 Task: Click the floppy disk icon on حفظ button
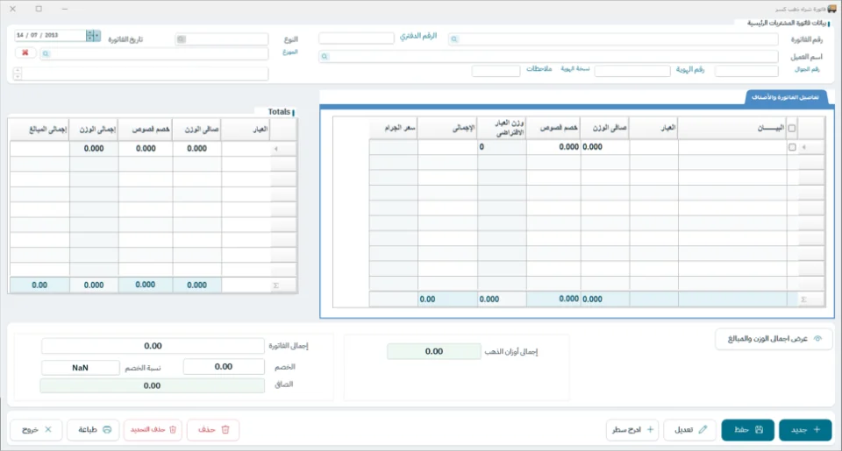[759, 430]
